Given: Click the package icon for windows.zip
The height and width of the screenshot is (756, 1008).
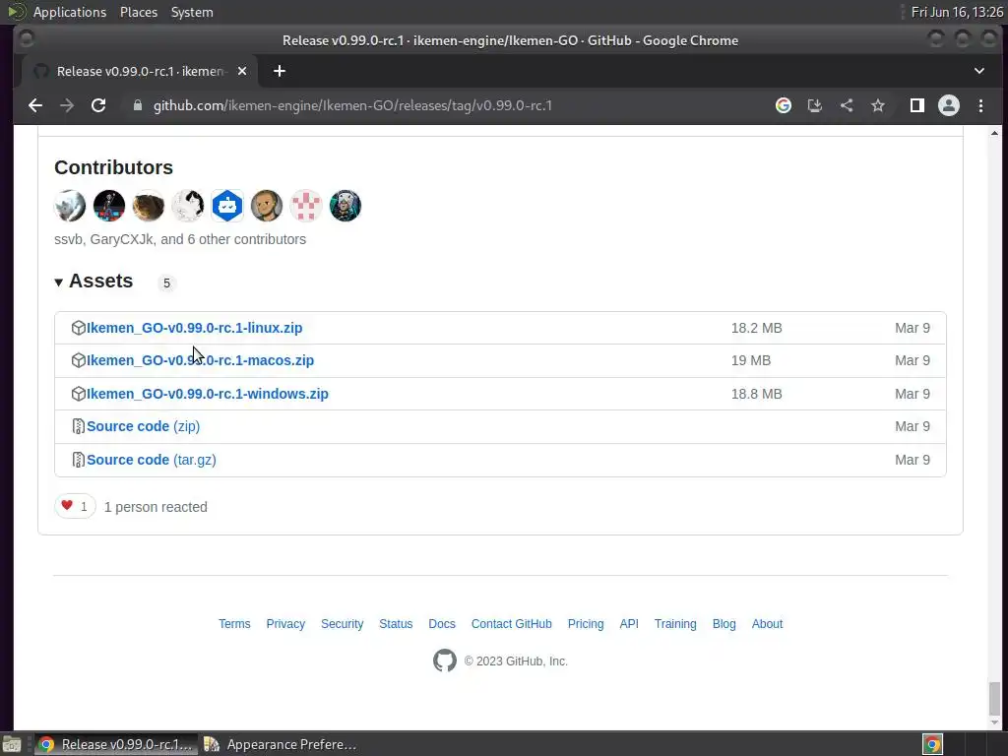Looking at the screenshot, I should pos(79,394).
